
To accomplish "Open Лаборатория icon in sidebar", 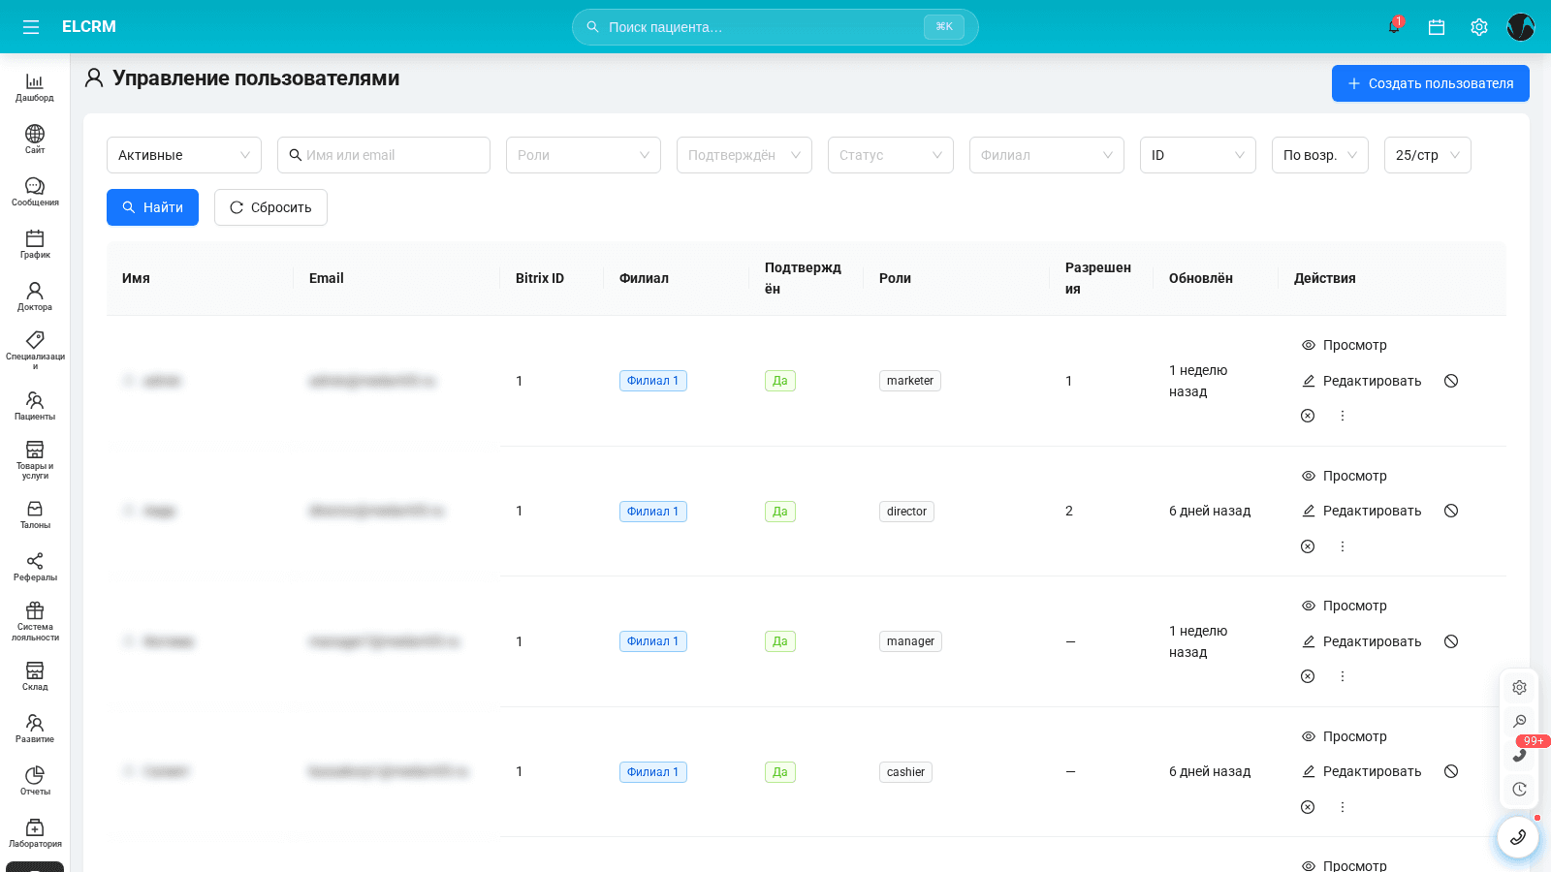I will pyautogui.click(x=35, y=827).
